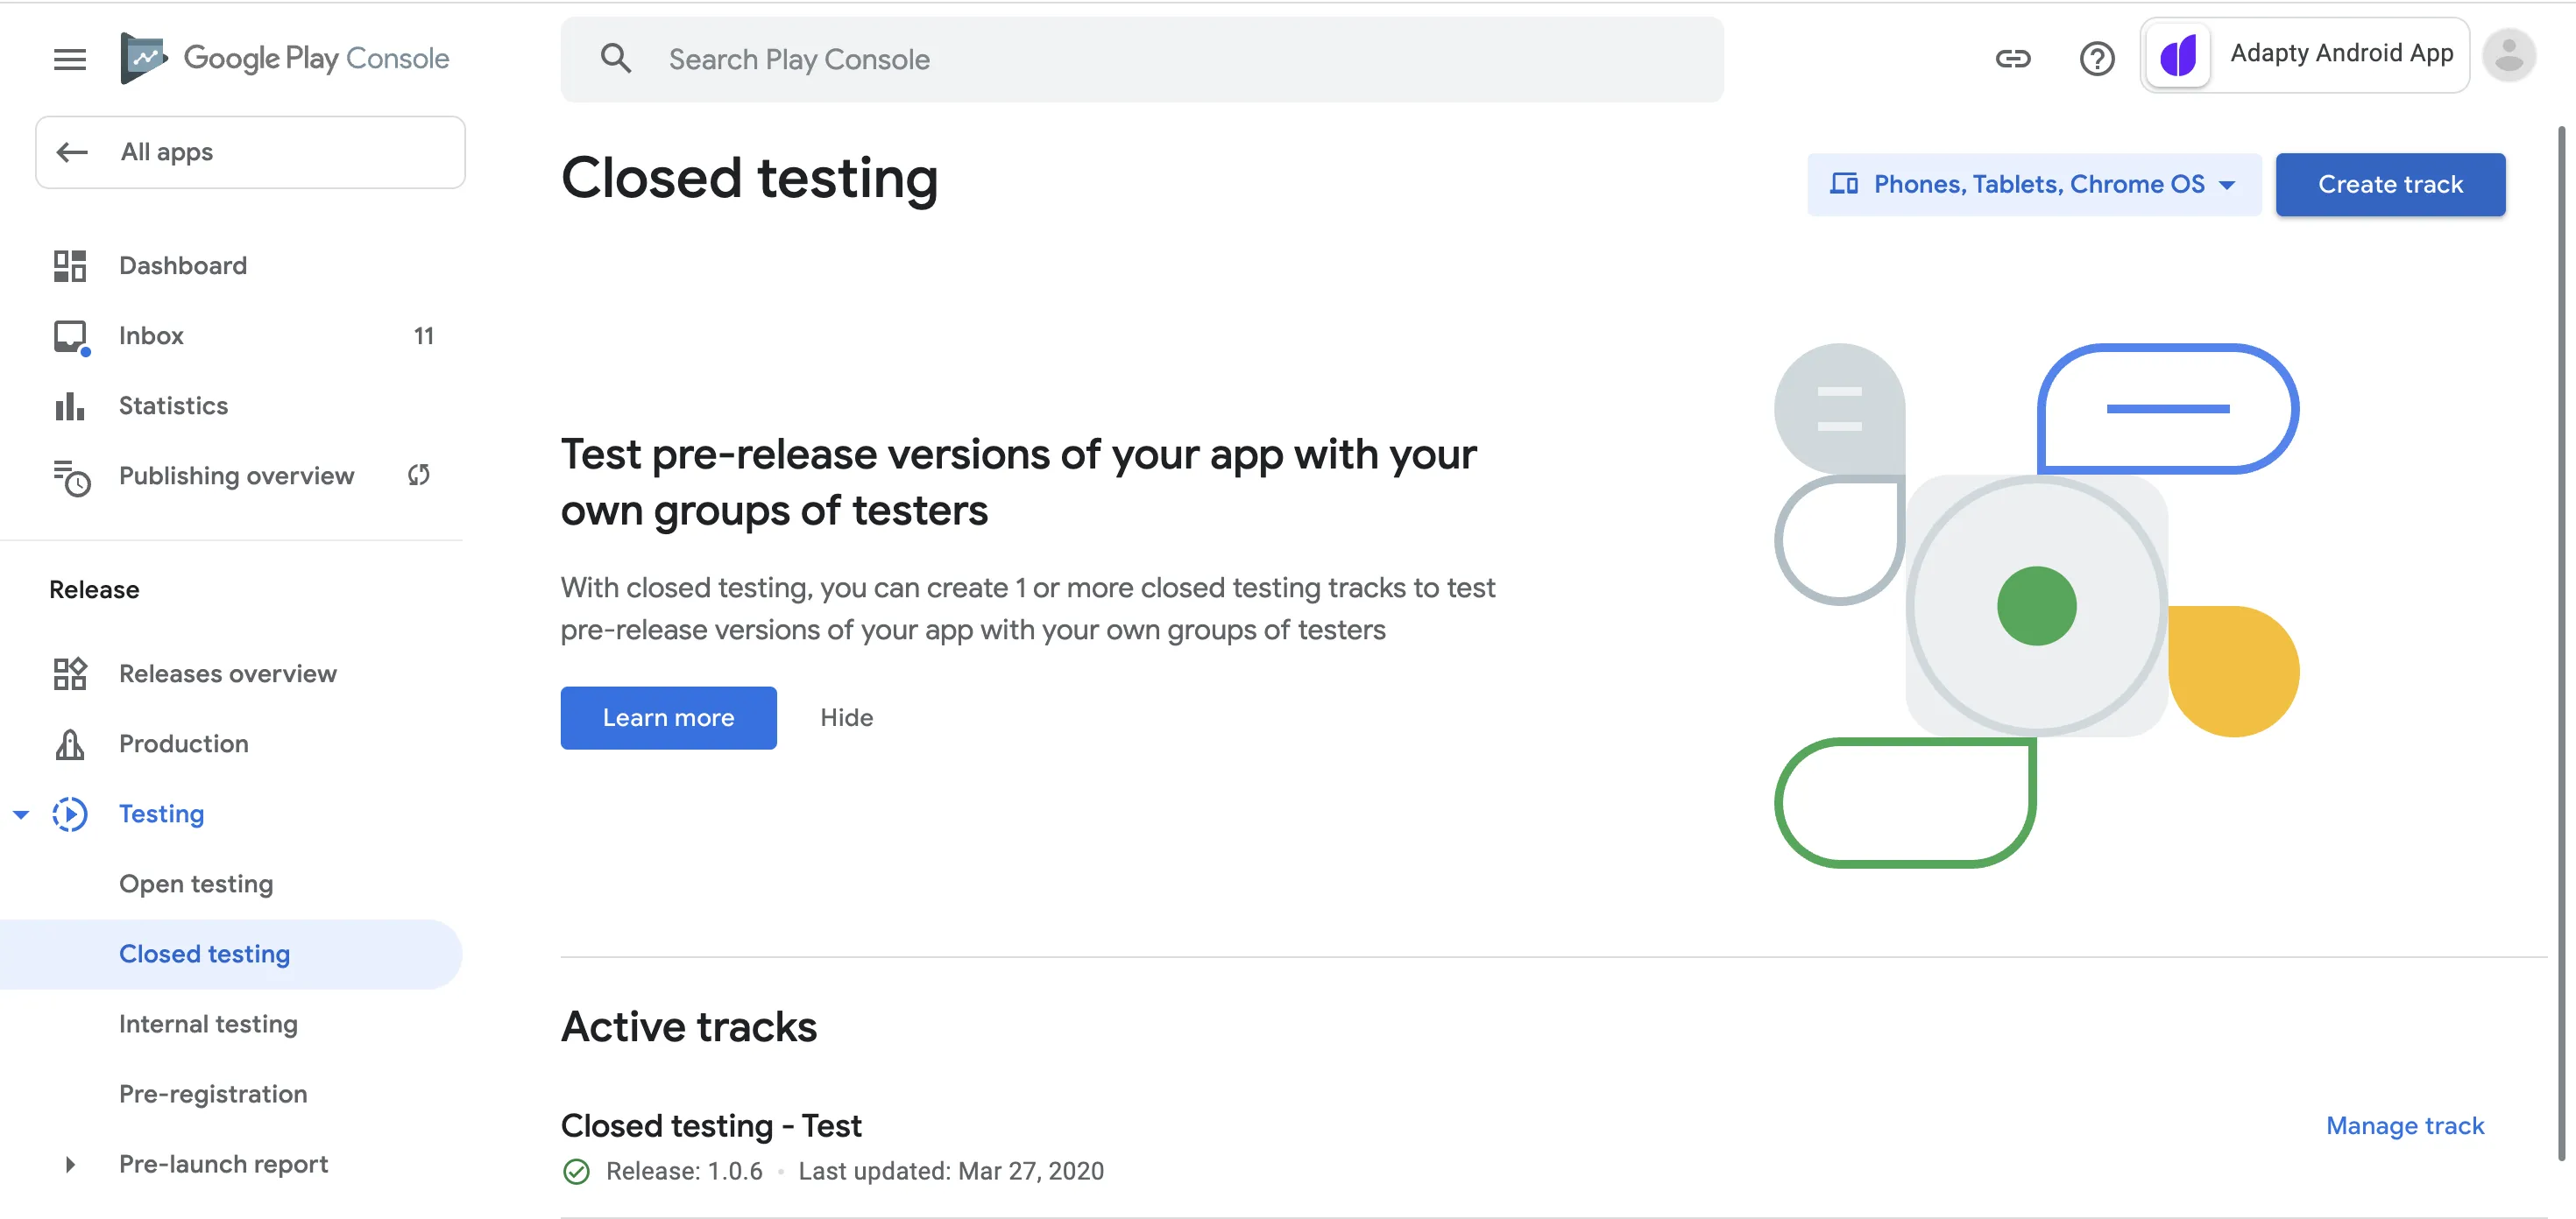Click the Create track button

[2390, 185]
